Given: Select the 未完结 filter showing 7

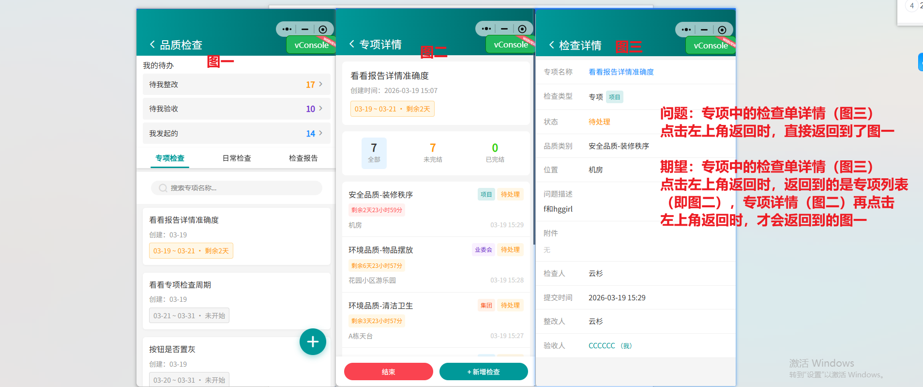Looking at the screenshot, I should pyautogui.click(x=433, y=153).
